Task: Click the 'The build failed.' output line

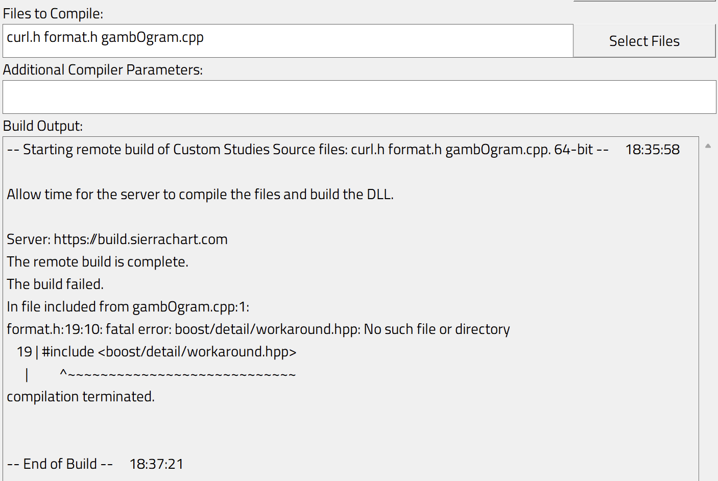Action: 55,284
